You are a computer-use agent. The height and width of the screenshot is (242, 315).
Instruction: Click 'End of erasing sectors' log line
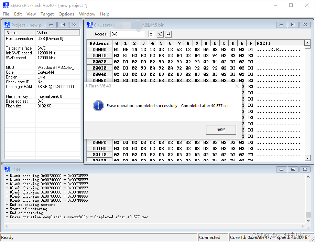click(x=31, y=204)
